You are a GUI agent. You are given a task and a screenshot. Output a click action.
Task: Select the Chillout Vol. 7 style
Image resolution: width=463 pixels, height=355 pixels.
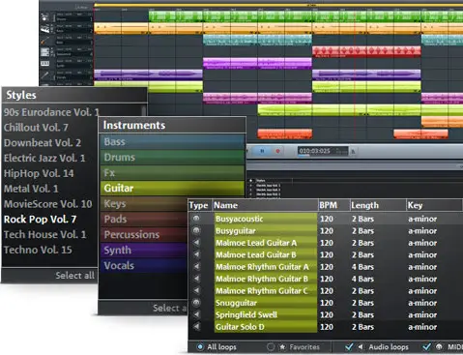click(36, 128)
